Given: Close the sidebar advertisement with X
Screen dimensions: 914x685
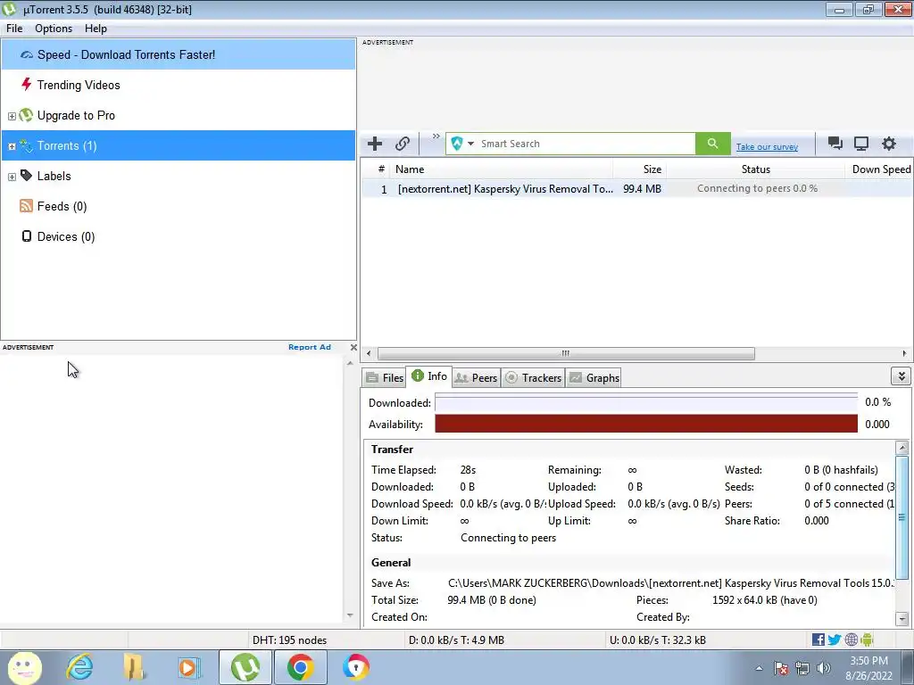Looking at the screenshot, I should 353,347.
